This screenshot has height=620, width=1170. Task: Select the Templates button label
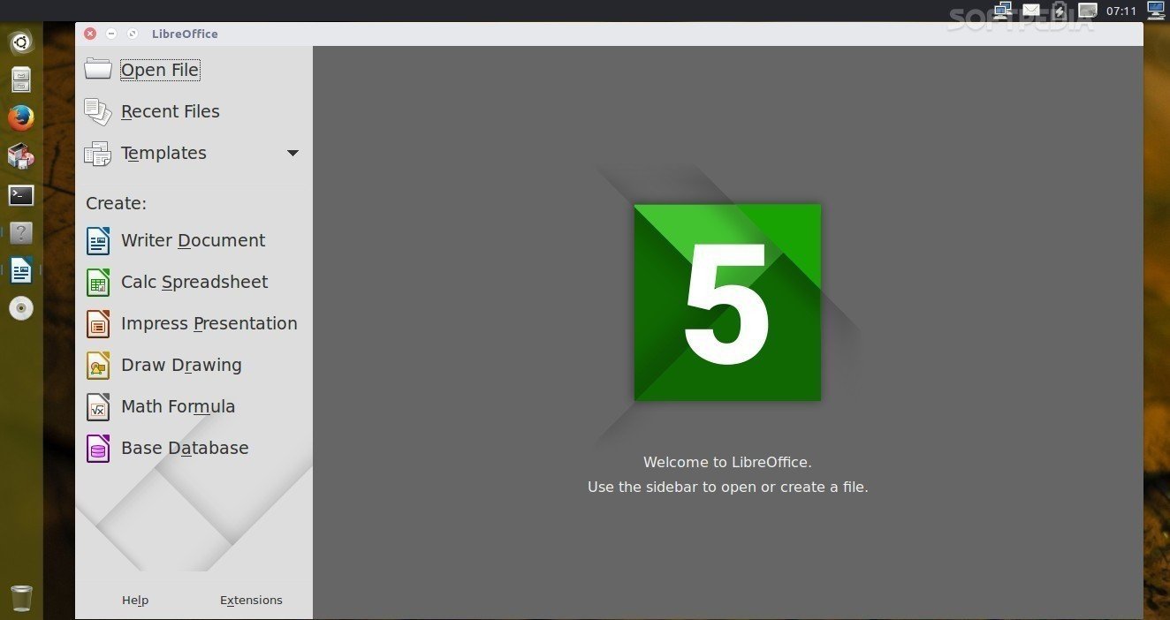tap(163, 154)
